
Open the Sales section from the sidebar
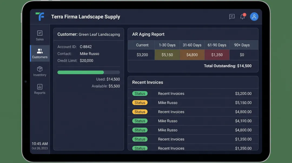(x=40, y=35)
